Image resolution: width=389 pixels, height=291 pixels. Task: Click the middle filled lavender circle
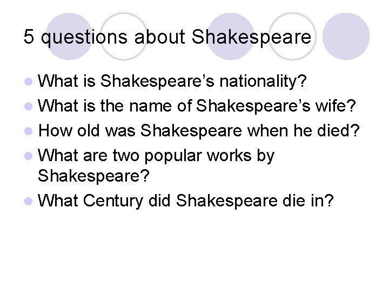coord(231,36)
